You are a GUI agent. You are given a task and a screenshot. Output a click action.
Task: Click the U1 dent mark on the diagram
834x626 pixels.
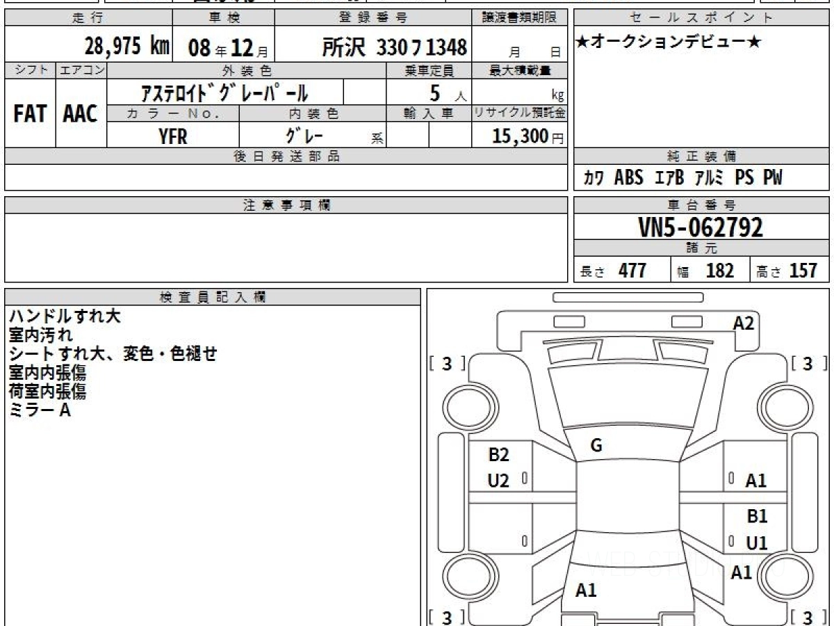(757, 543)
